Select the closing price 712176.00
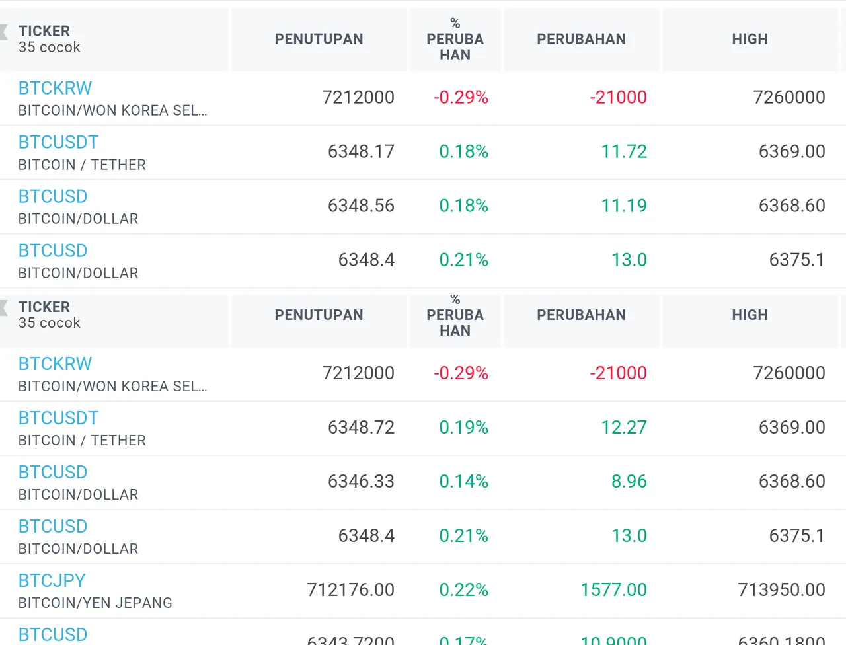846x645 pixels. 350,589
